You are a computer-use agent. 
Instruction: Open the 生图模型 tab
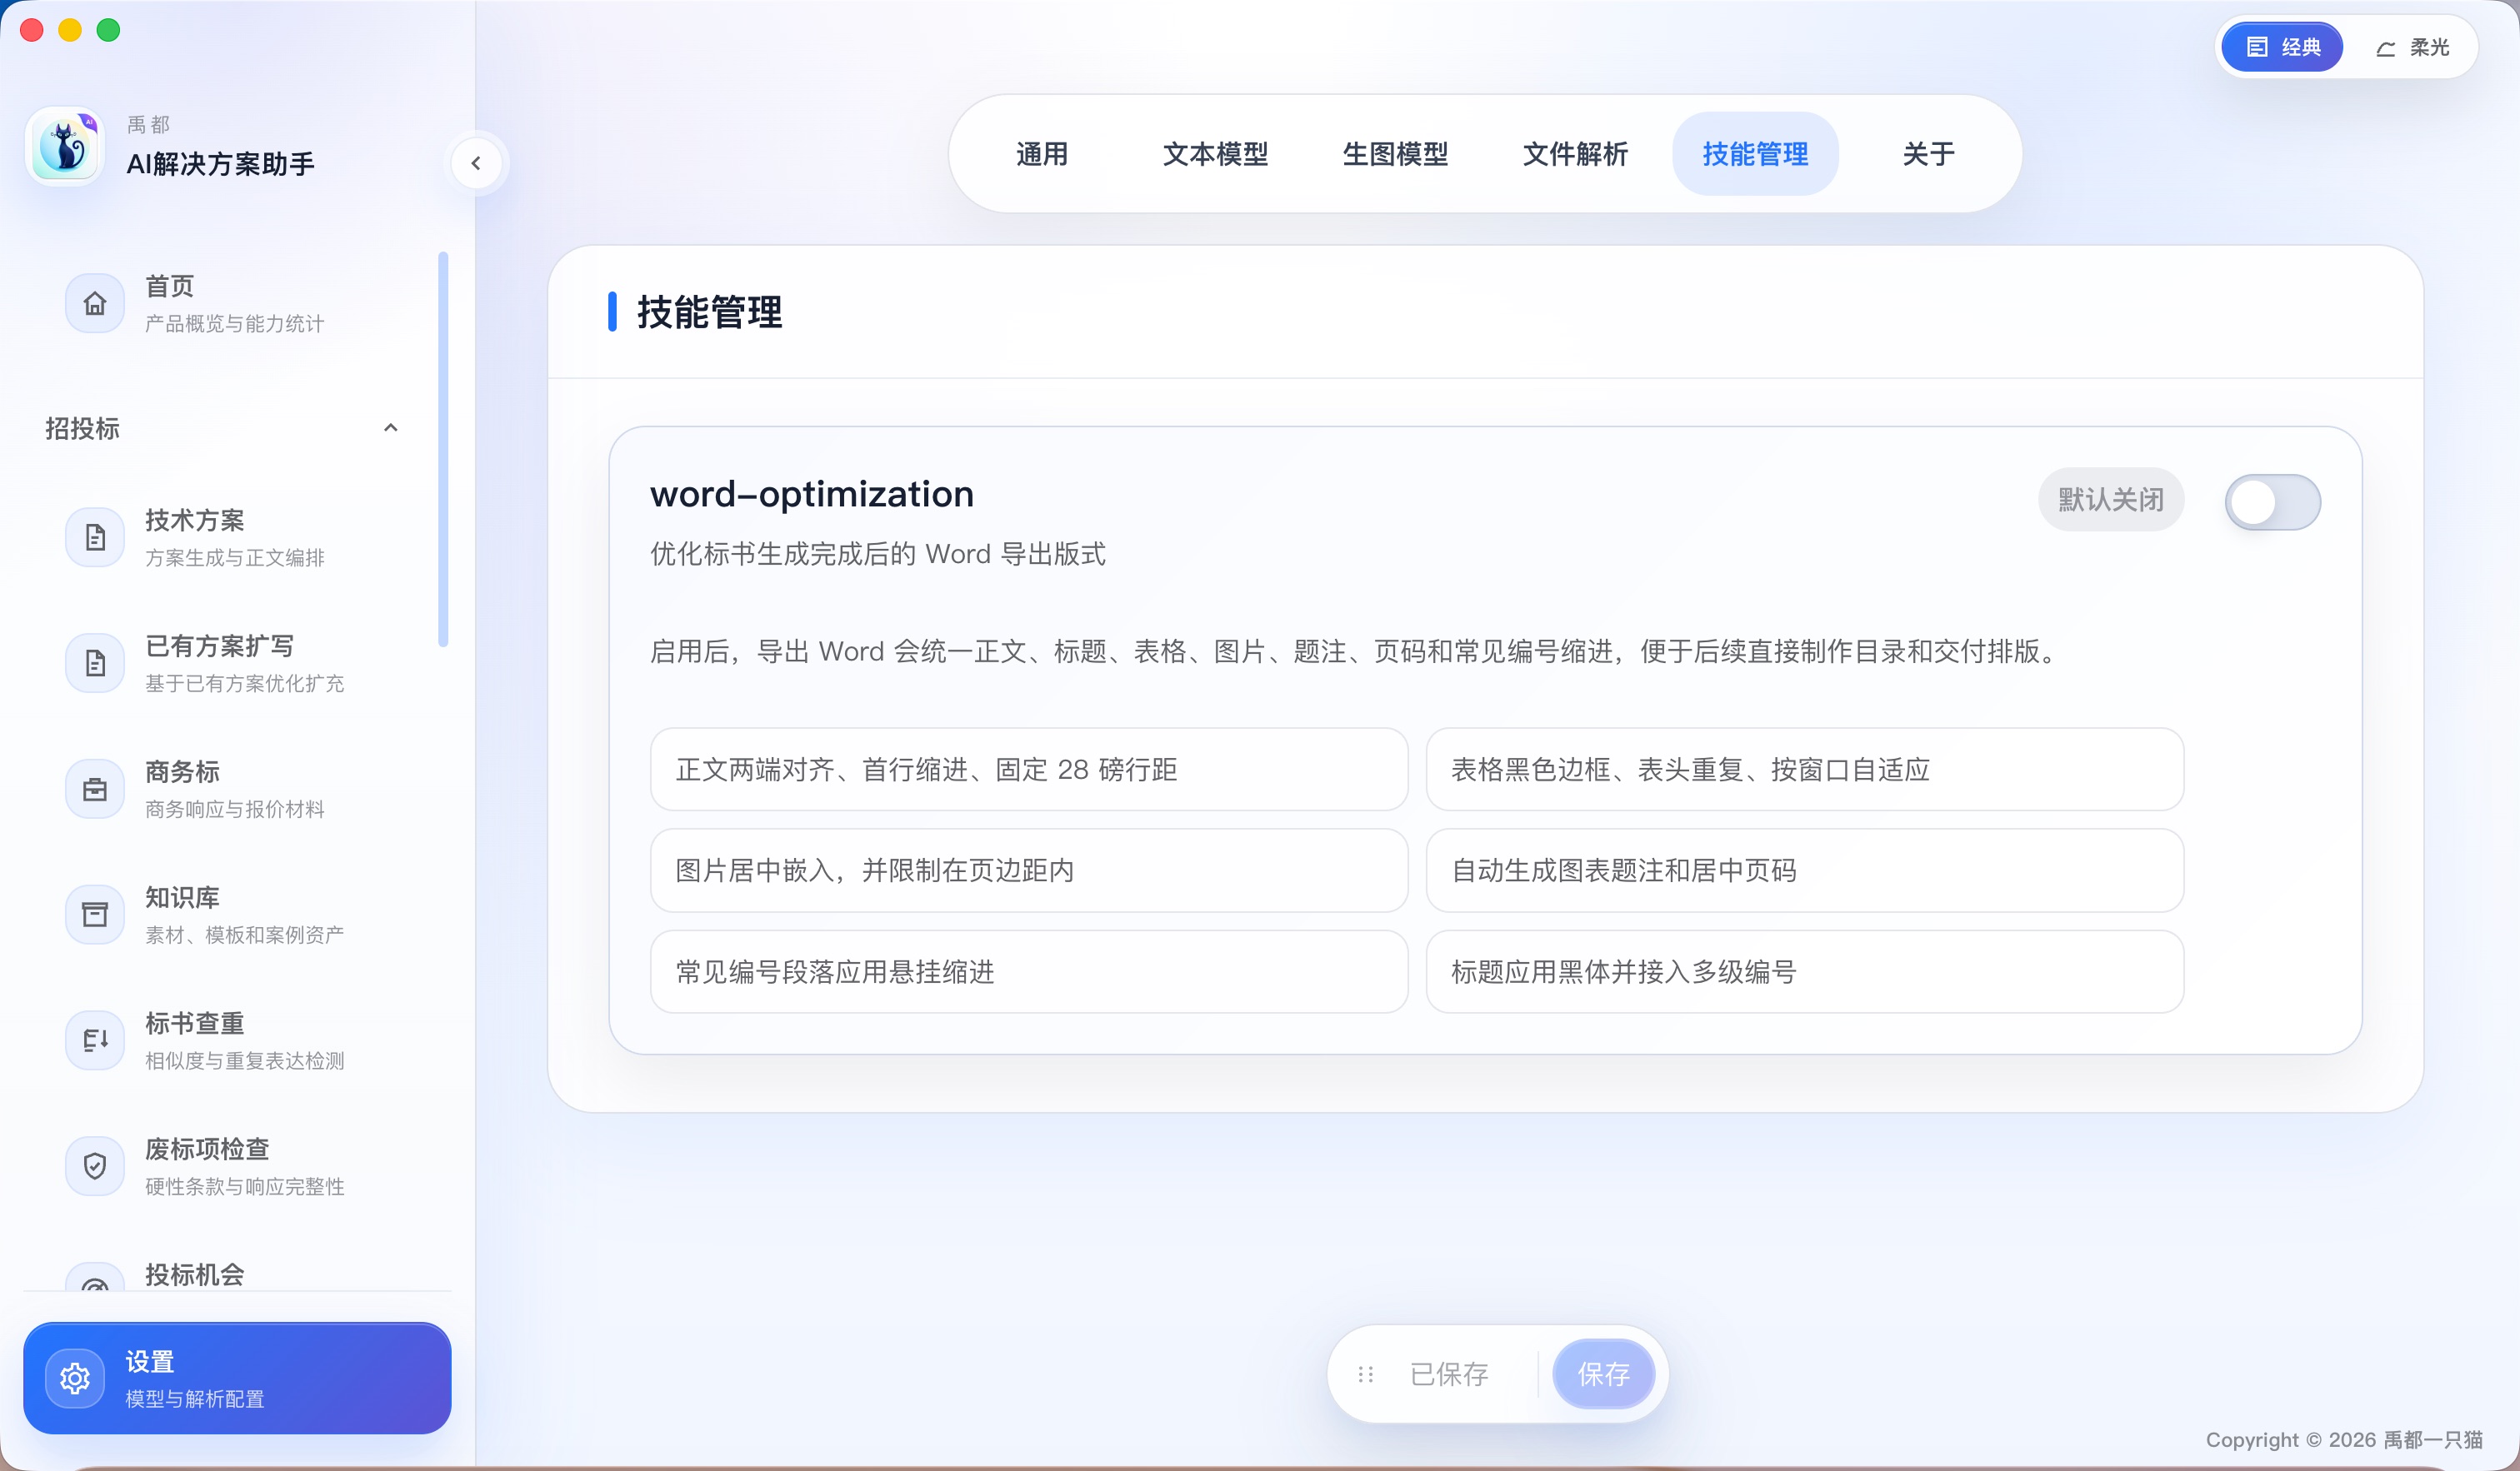click(x=1395, y=154)
